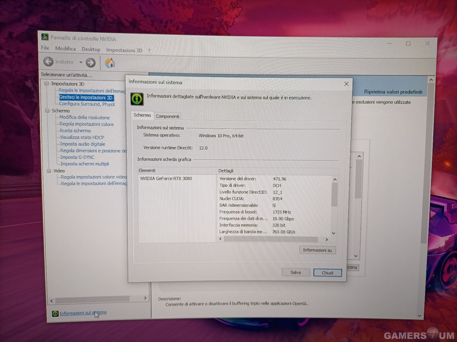Click the Frequenza dei dati 19.00 Gbps row
The image size is (457, 342).
[256, 218]
